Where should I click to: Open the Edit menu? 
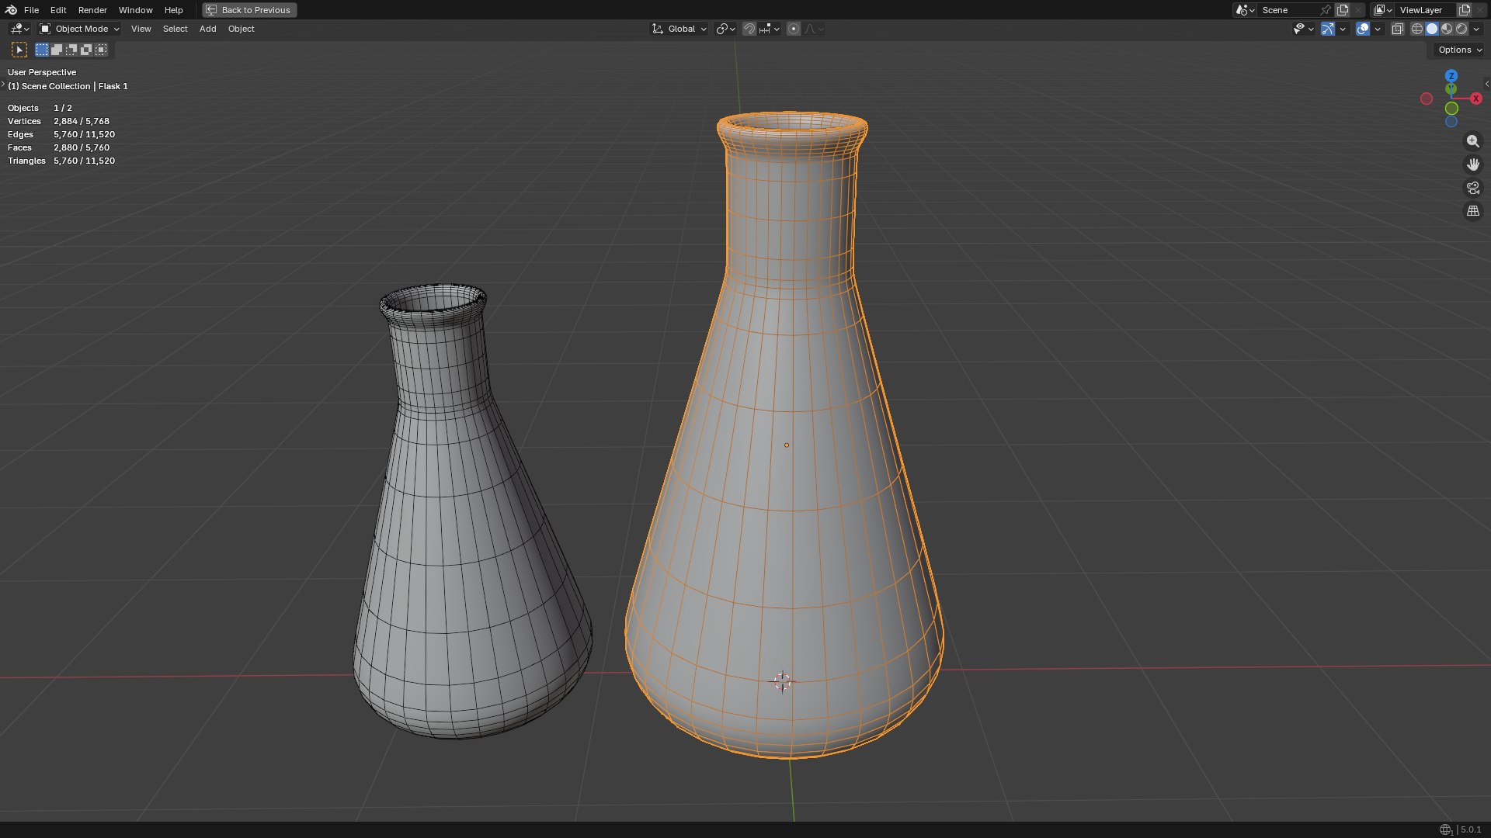click(58, 10)
